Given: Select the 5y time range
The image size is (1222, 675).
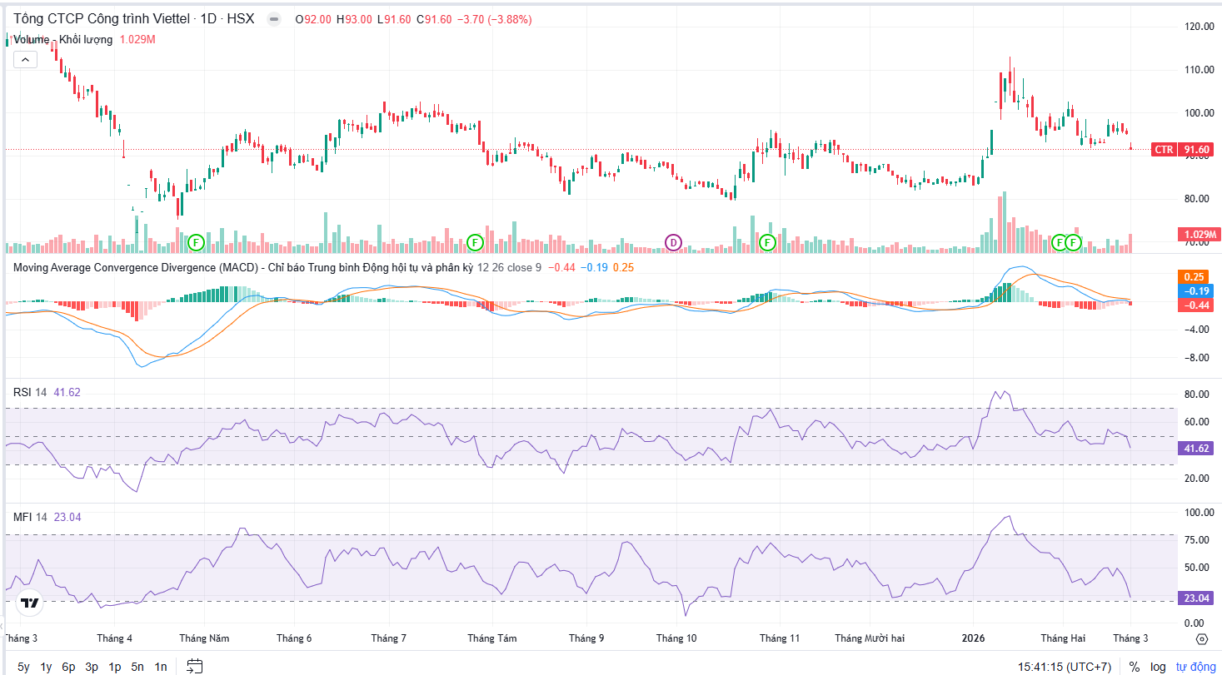Looking at the screenshot, I should point(23,667).
